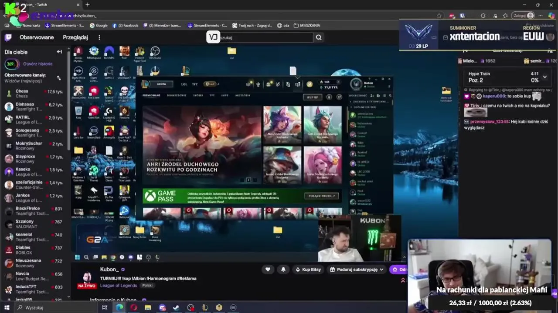The width and height of the screenshot is (558, 313).
Task: Open League of Legends on Windows taskbar
Action: (205, 308)
